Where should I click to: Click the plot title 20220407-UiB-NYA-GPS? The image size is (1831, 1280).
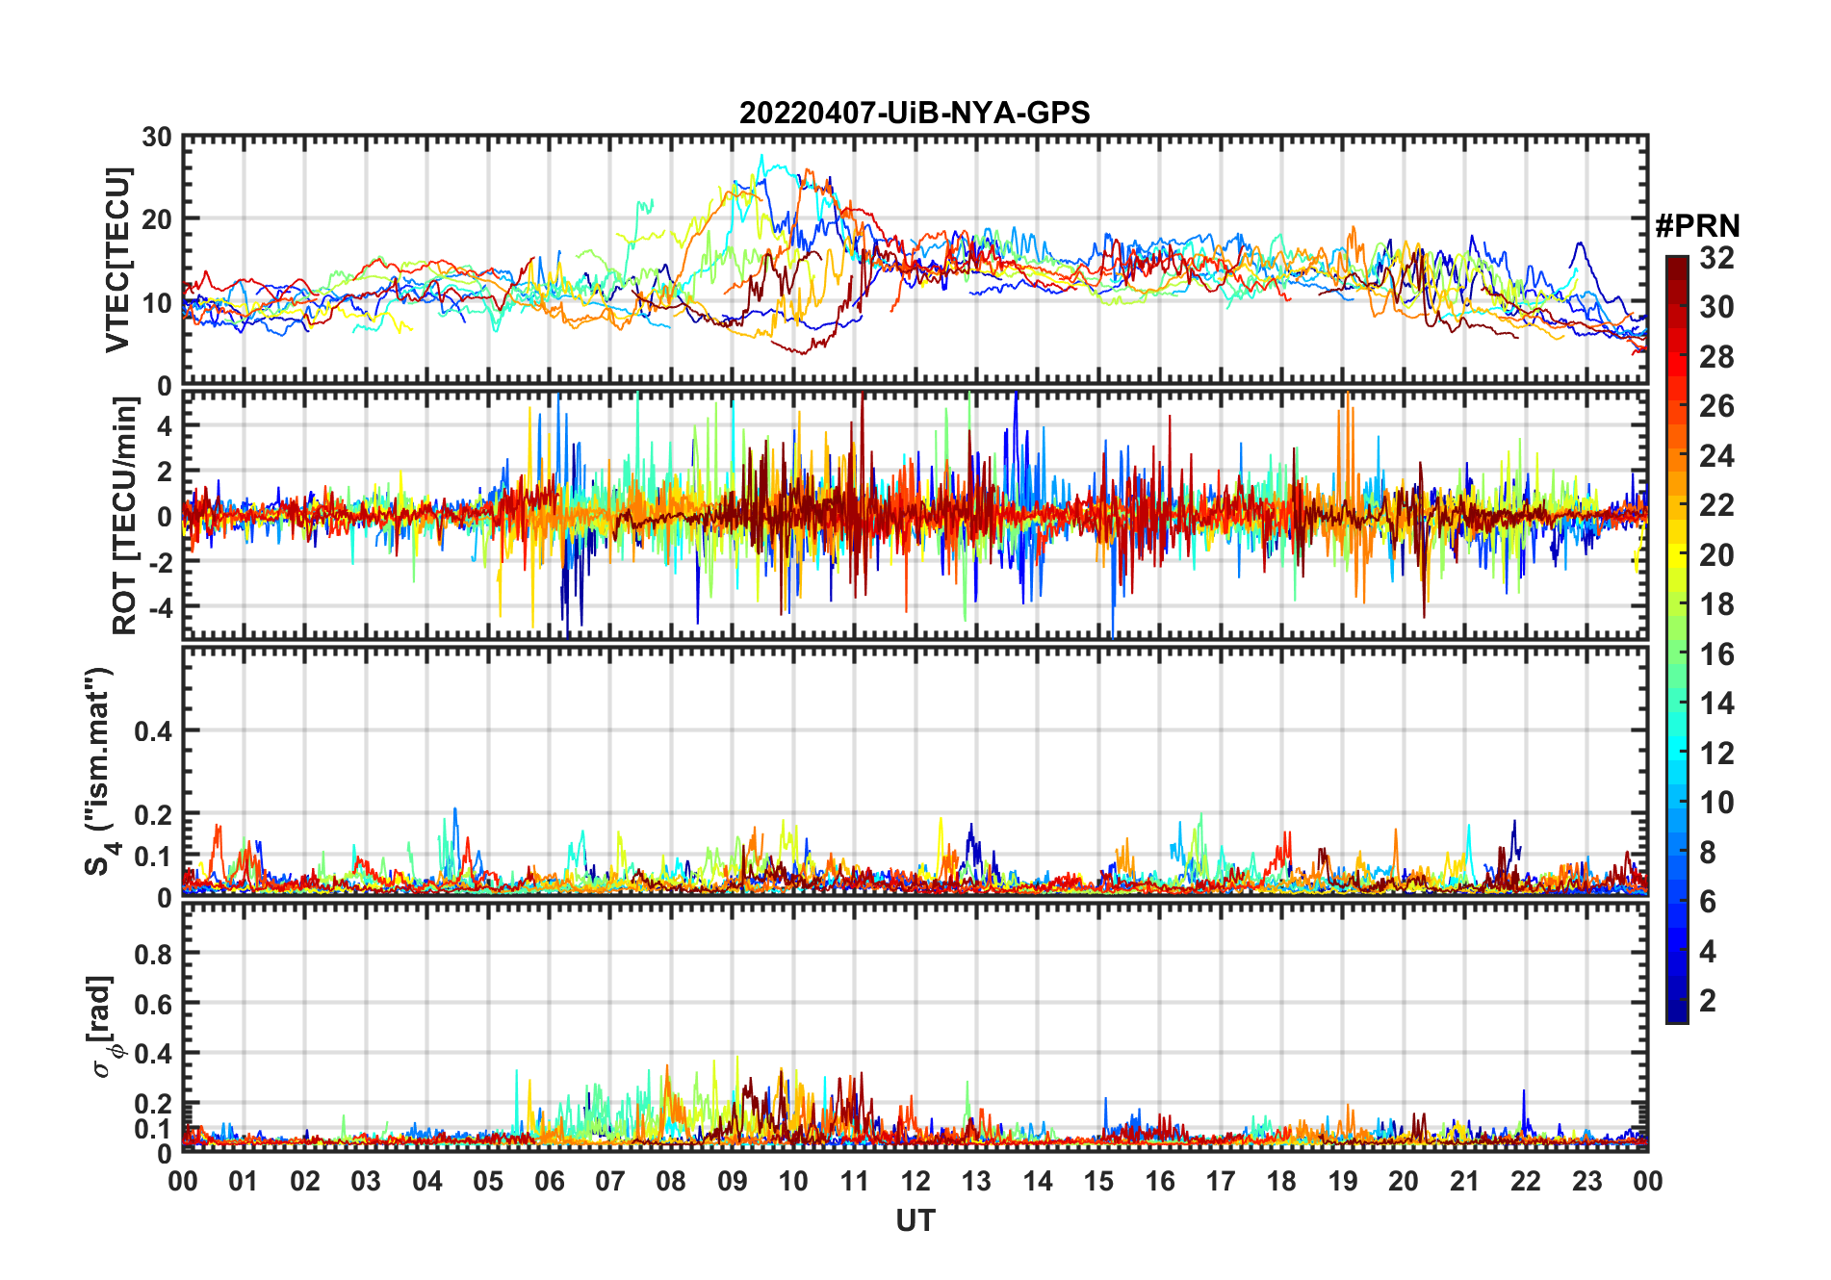click(x=915, y=113)
